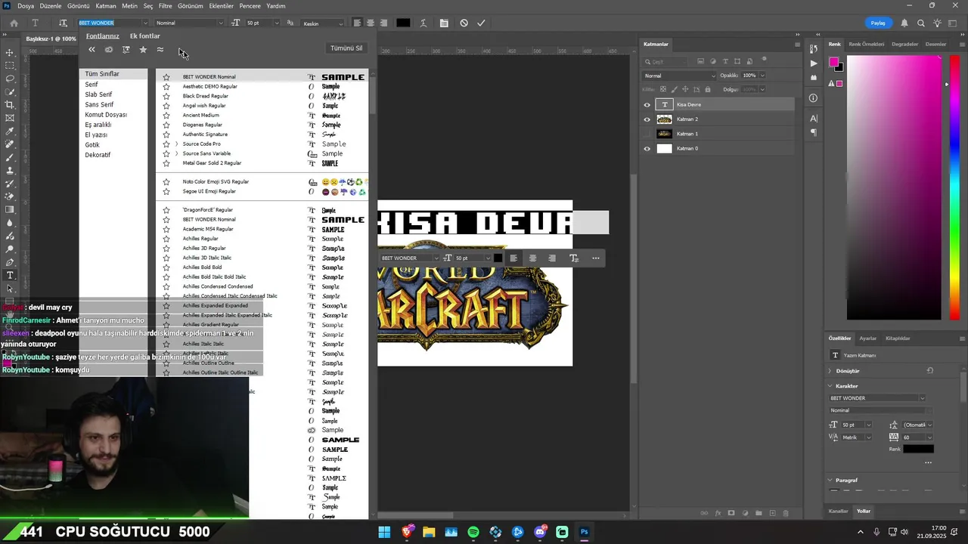Switch to the Kanallar tab
The width and height of the screenshot is (968, 544).
[838, 511]
